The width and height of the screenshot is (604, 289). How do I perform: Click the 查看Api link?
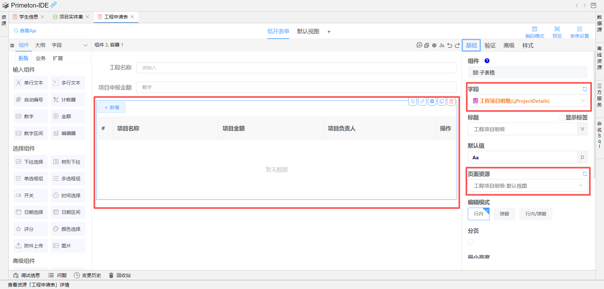pos(25,31)
